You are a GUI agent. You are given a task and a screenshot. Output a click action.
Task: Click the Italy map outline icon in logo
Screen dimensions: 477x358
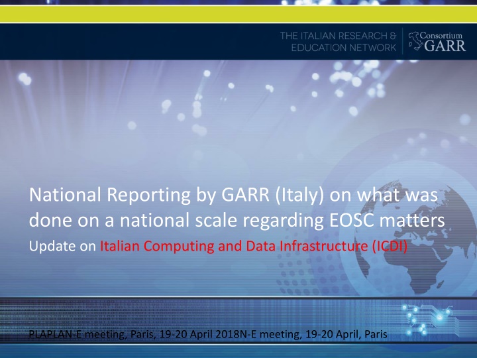coord(414,41)
